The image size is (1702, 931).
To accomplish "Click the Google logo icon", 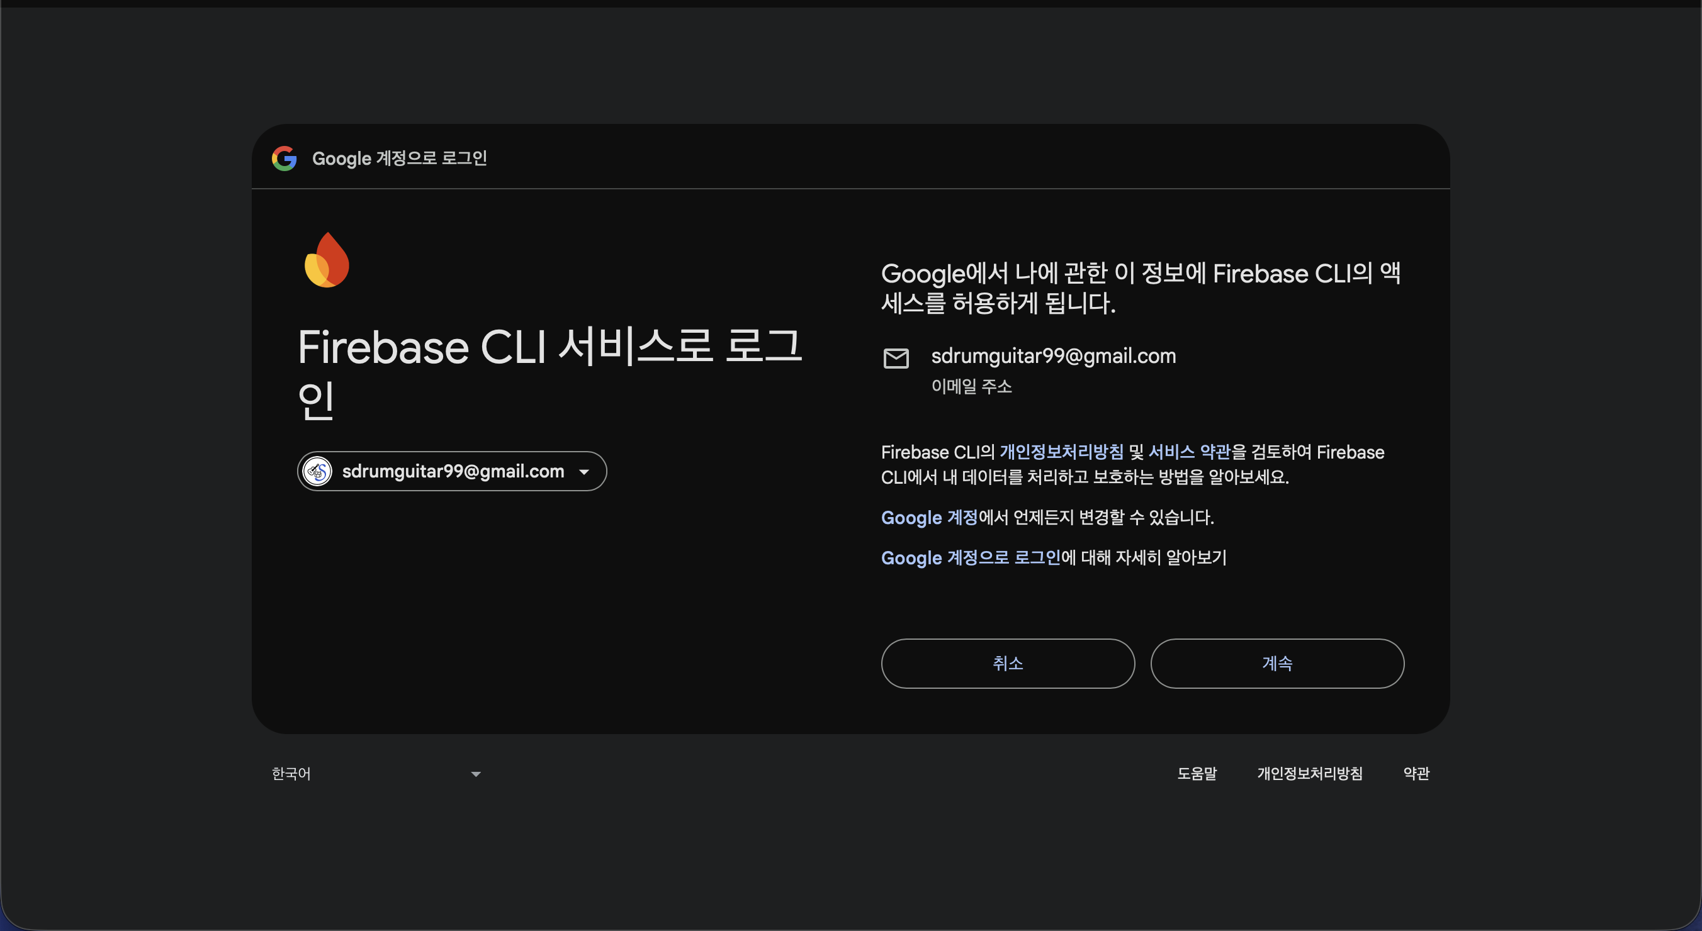I will point(284,159).
